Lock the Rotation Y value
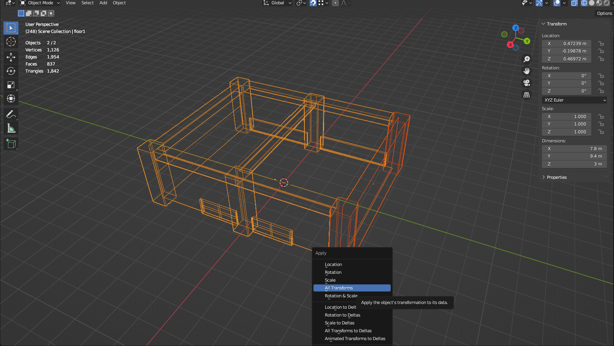 point(601,83)
